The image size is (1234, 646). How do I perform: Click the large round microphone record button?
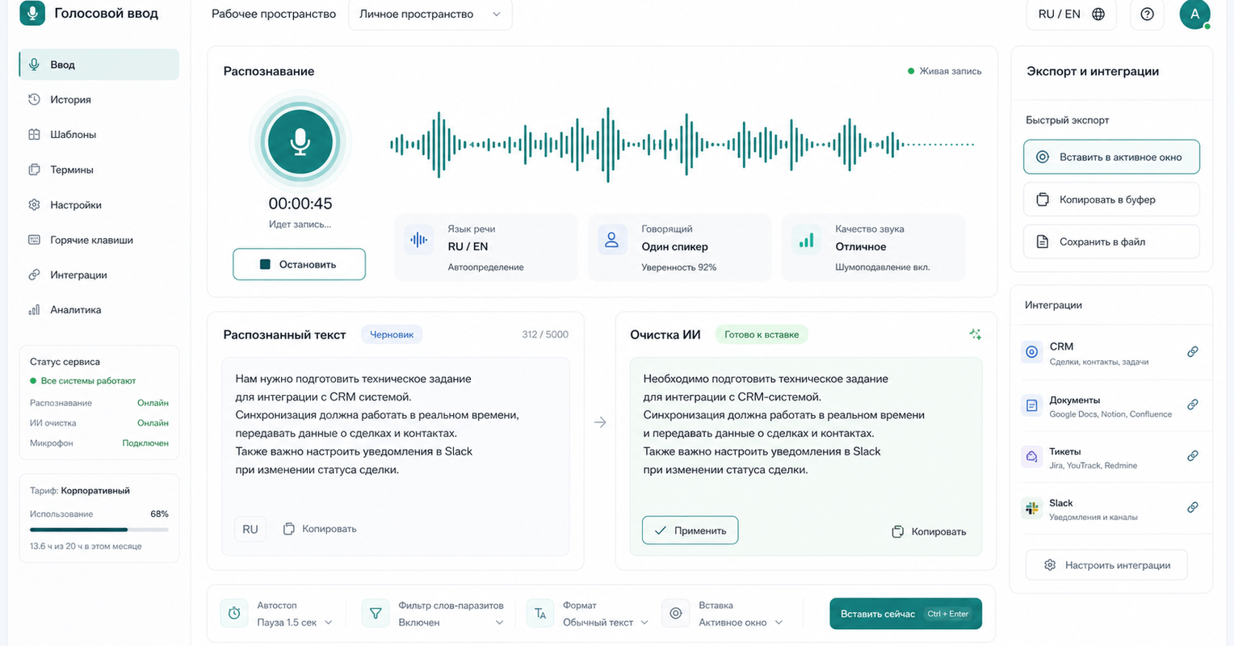pyautogui.click(x=300, y=142)
